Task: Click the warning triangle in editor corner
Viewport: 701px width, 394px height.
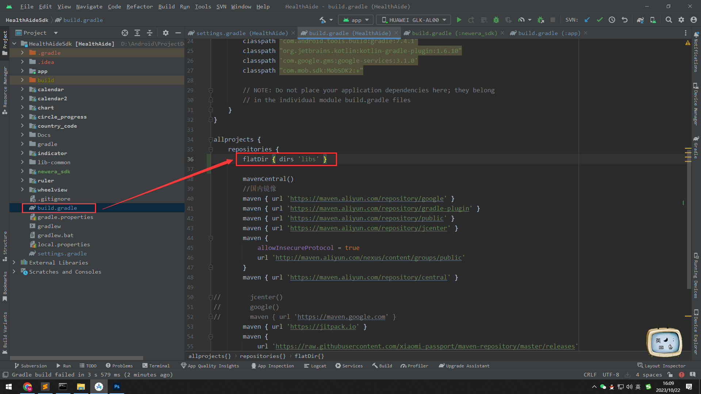Action: pos(688,43)
